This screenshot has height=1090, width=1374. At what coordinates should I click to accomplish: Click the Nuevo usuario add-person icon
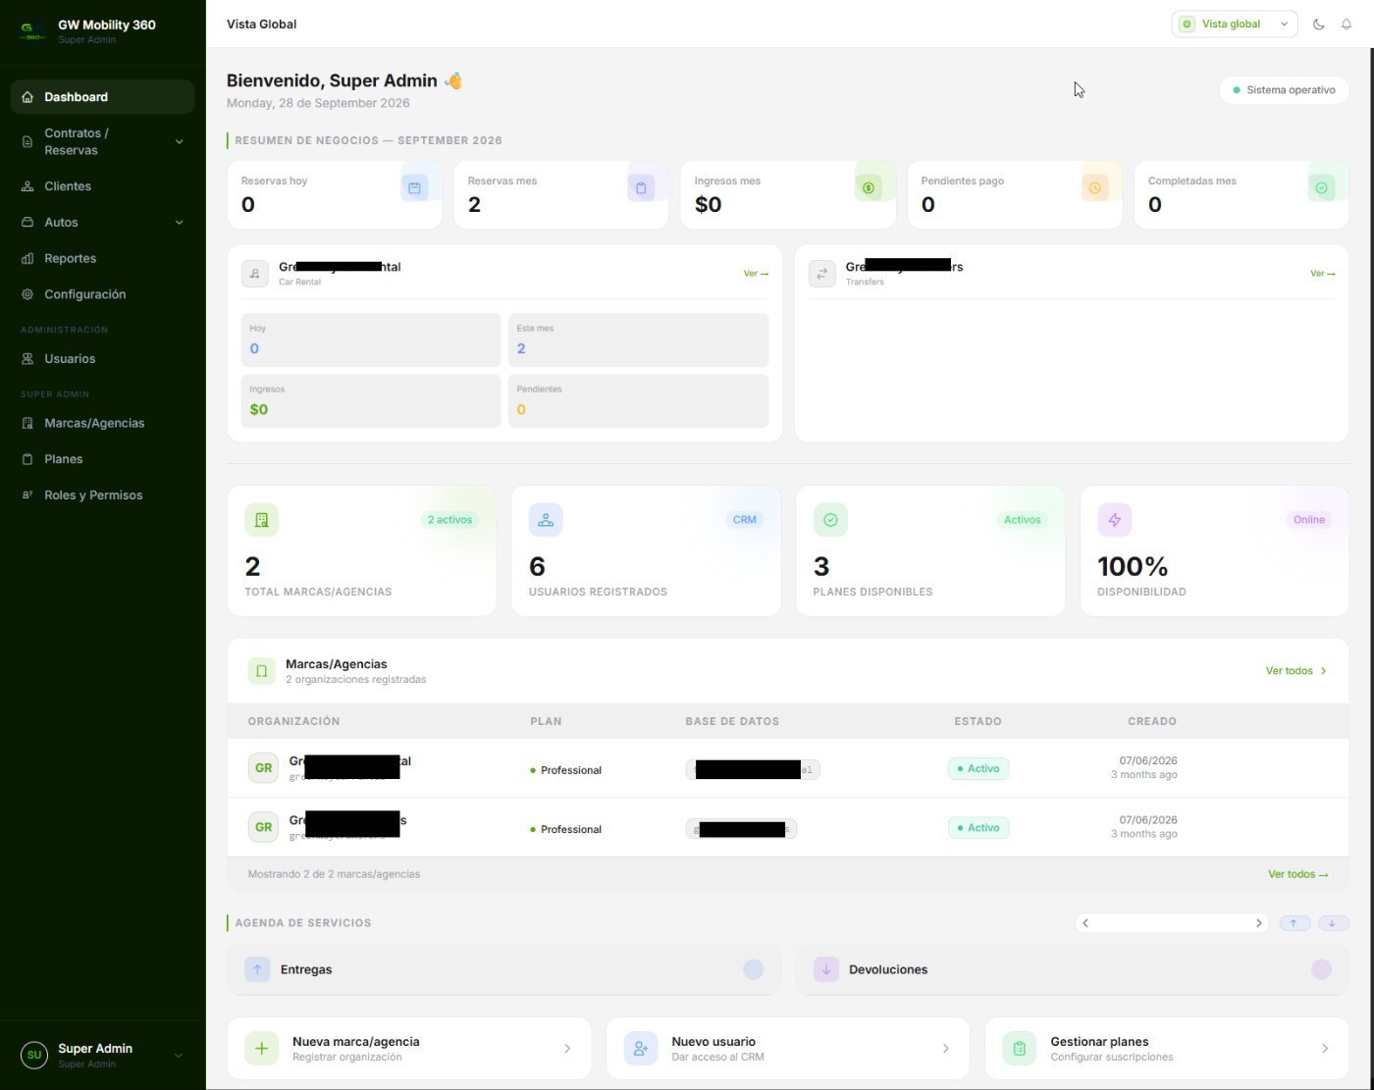(641, 1049)
